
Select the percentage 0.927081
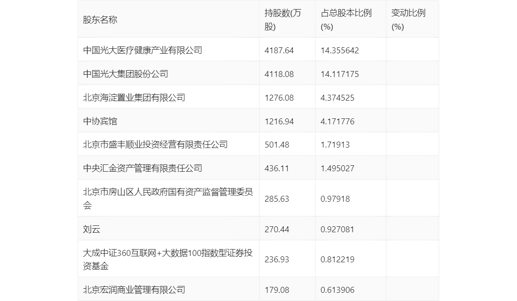point(337,229)
